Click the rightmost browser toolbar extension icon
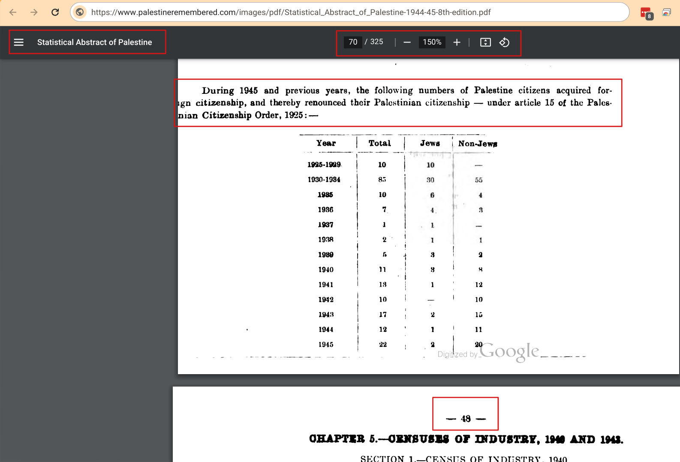This screenshot has width=680, height=462. tap(666, 12)
